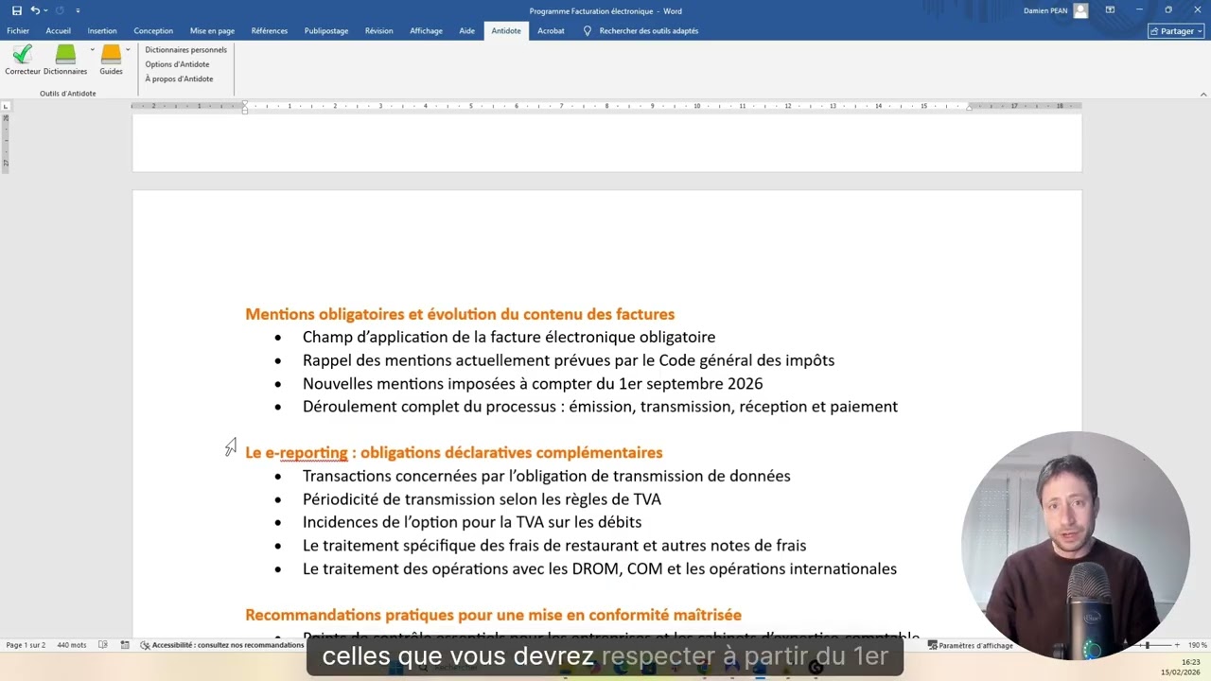Click the Damien PEAN account avatar

(x=1080, y=10)
